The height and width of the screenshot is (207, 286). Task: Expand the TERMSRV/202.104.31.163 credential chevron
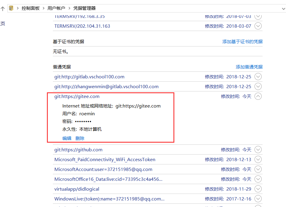click(x=258, y=26)
